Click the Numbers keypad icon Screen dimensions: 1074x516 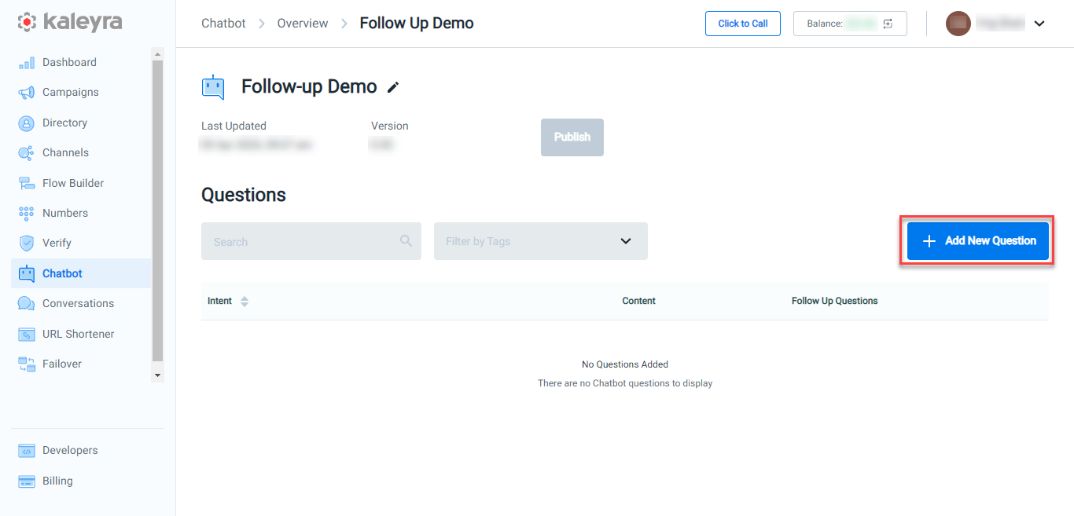[27, 214]
